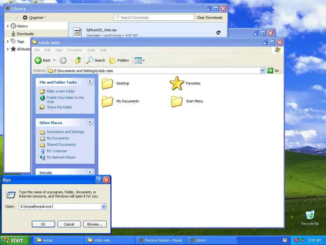Click the Up folder icon in toolbar
Image resolution: width=326 pixels, height=245 pixels.
78,60
